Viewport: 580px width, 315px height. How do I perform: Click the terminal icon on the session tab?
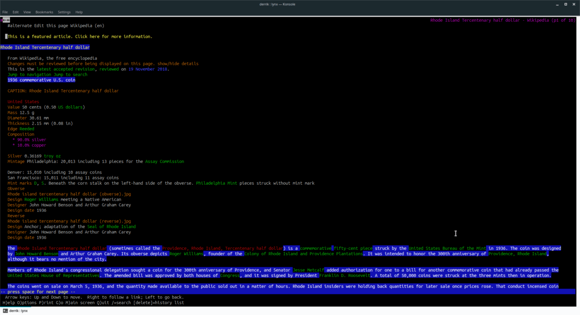tap(4, 311)
